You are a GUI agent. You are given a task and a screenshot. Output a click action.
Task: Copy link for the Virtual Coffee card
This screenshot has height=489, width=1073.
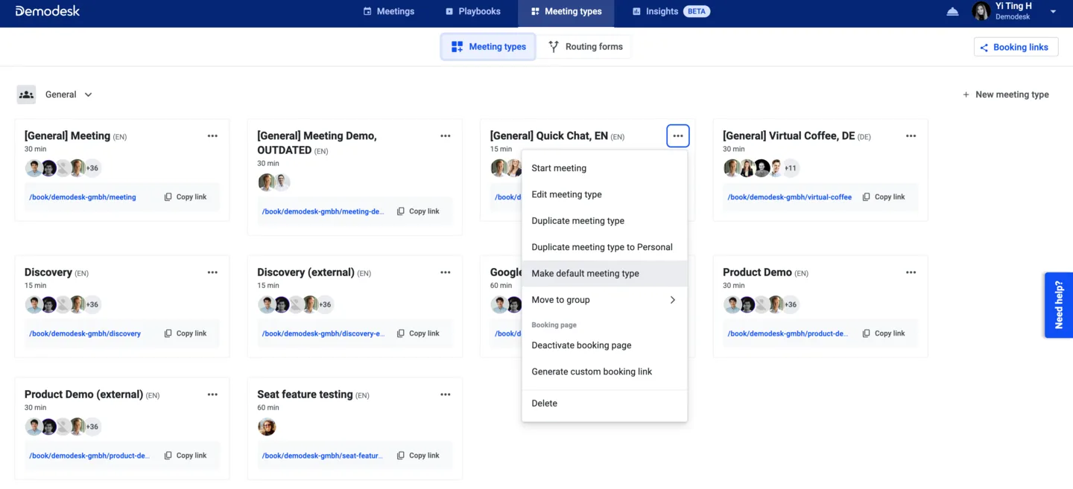coord(884,197)
